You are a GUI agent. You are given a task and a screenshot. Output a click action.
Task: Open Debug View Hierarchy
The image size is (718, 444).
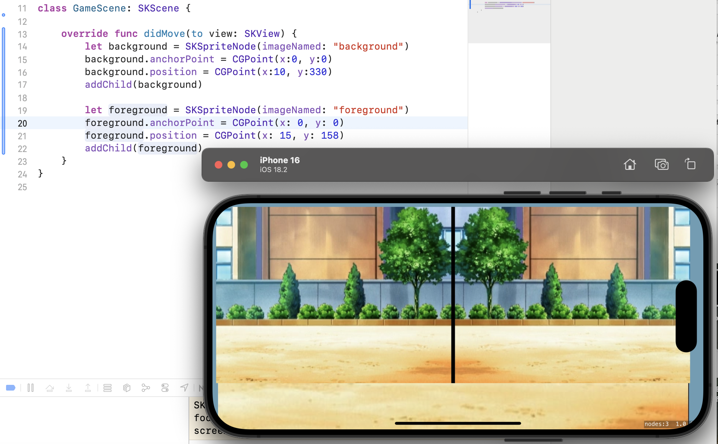(x=127, y=388)
